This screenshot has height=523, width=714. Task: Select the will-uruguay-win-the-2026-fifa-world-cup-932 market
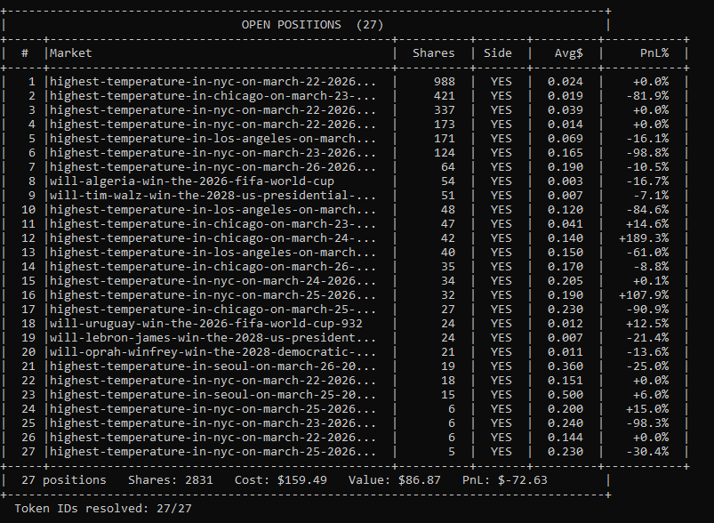click(205, 324)
